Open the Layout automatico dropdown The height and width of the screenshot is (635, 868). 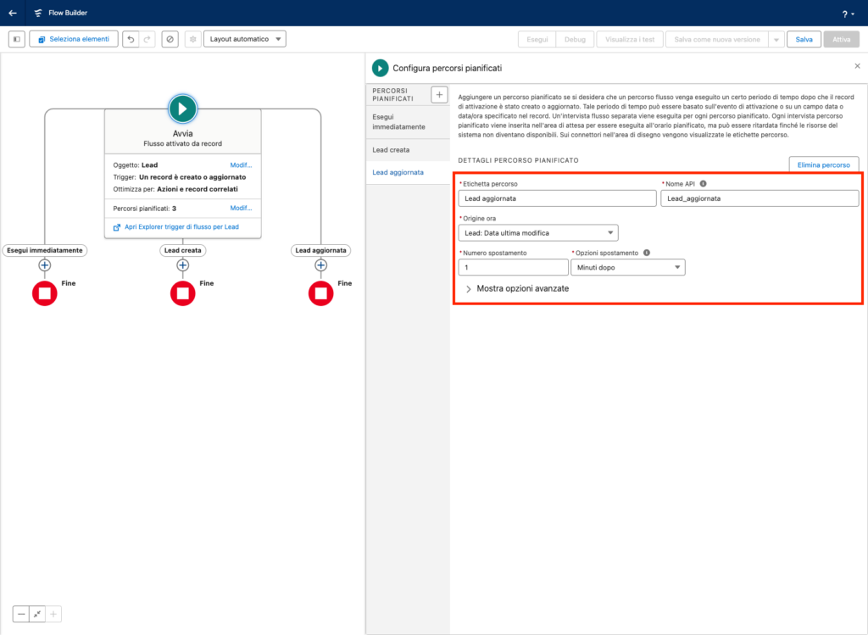pos(244,39)
